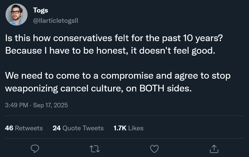
Task: View the 46 Retweets list
Action: click(24, 128)
